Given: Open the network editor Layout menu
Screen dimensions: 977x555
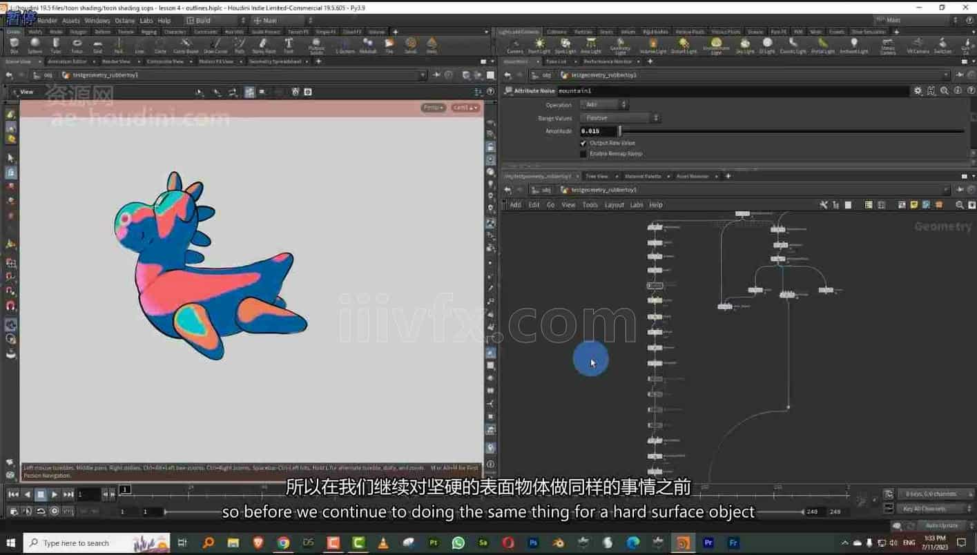Looking at the screenshot, I should [614, 205].
